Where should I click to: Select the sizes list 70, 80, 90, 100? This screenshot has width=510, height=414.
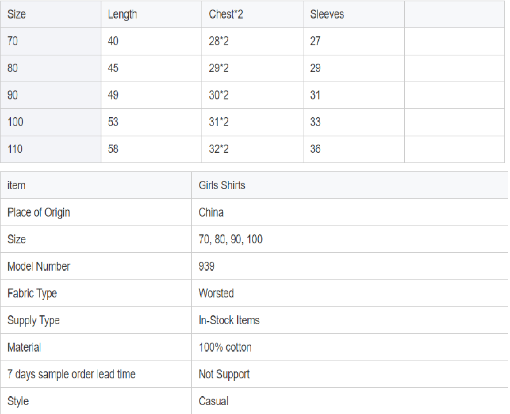pos(231,239)
